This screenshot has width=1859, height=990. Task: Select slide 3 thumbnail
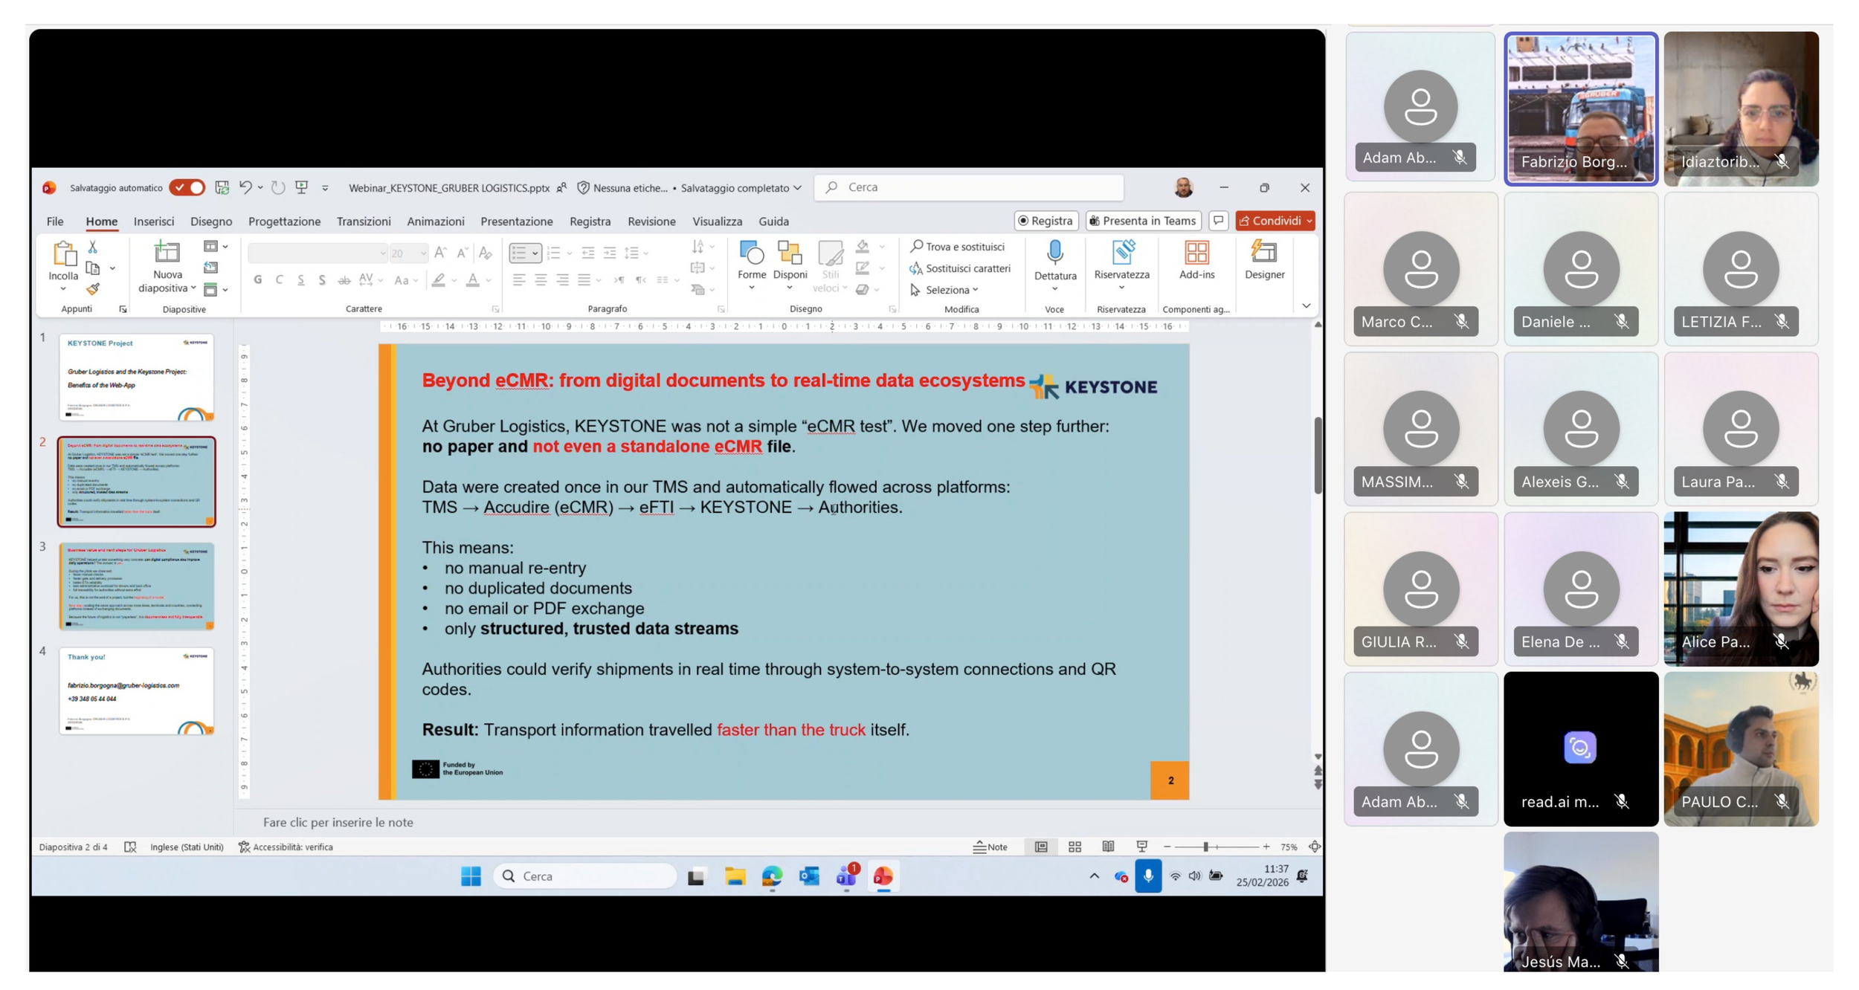pyautogui.click(x=137, y=586)
